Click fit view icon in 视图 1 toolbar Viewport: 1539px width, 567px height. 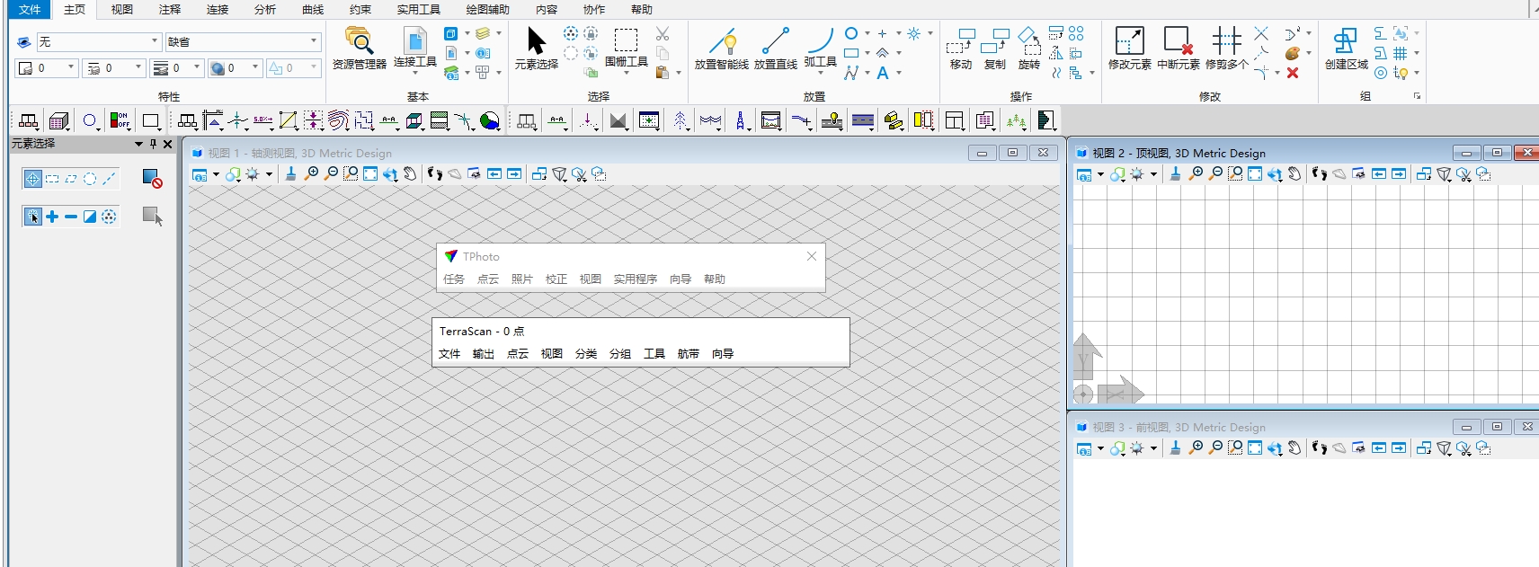click(370, 173)
